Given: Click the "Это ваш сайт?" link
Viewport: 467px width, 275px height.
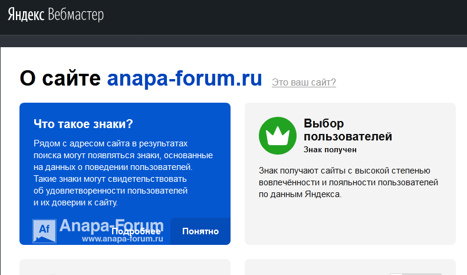Looking at the screenshot, I should [x=304, y=82].
